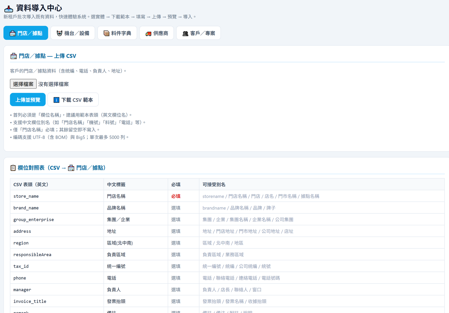This screenshot has height=313, width=449.
Task: Click the invoice_title cell
Action: (57, 301)
